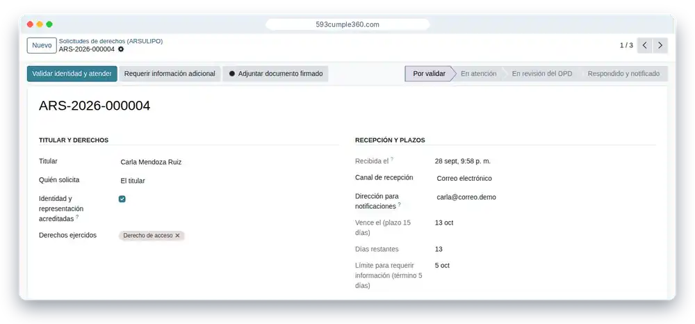Click the ARS-2026-000004 record heading
The width and height of the screenshot is (695, 324).
click(x=95, y=106)
